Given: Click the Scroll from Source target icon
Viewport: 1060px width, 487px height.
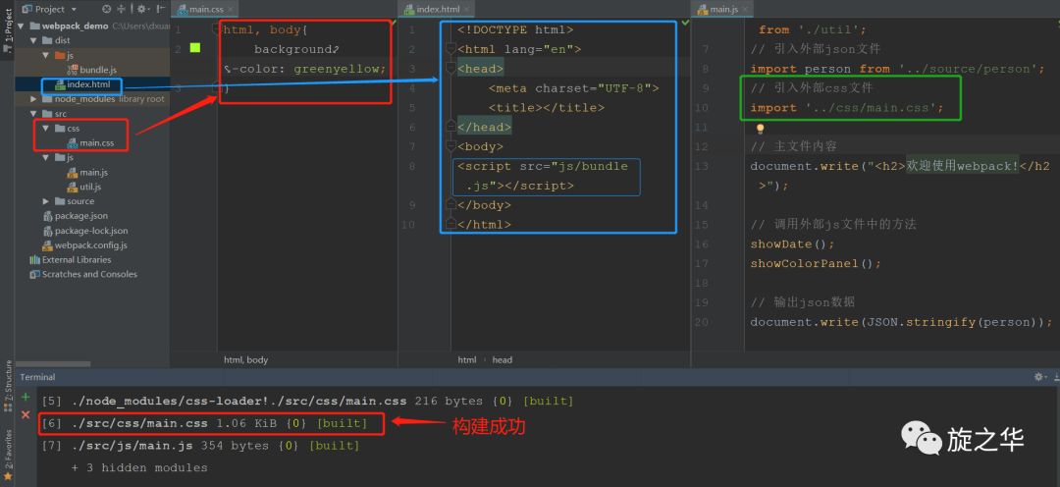Looking at the screenshot, I should [107, 10].
